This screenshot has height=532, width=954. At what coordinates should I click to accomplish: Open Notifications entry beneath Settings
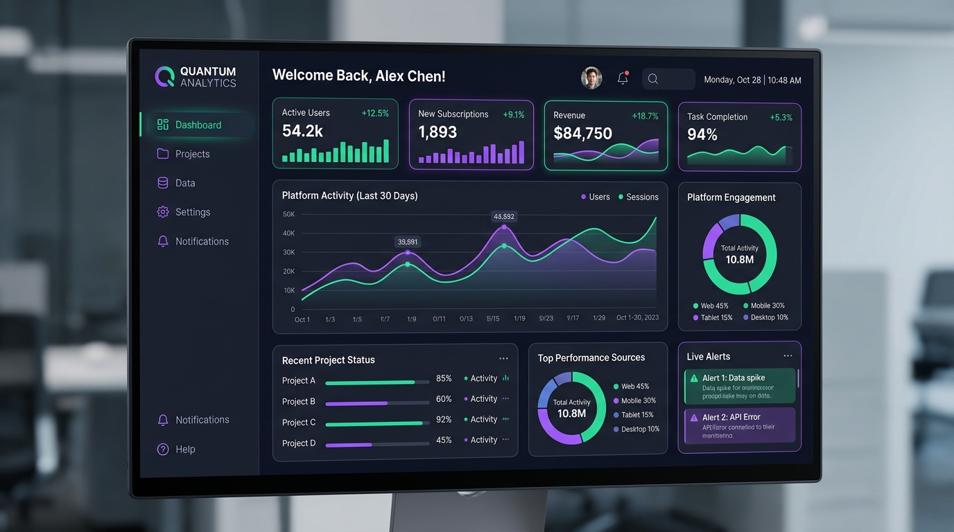[193, 241]
